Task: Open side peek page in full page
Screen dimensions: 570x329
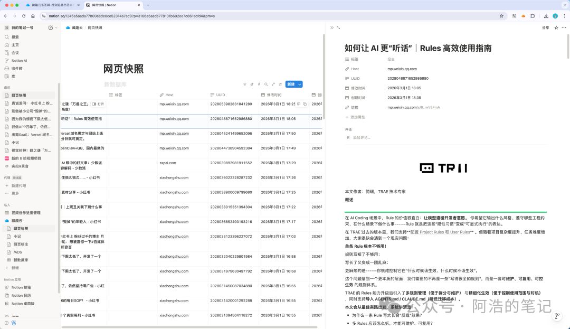Action: point(338,27)
